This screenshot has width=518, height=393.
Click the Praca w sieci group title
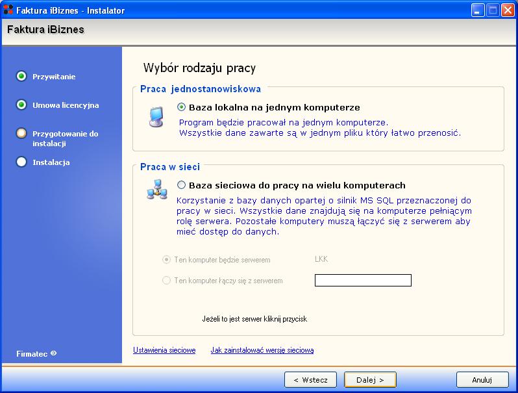coord(170,167)
